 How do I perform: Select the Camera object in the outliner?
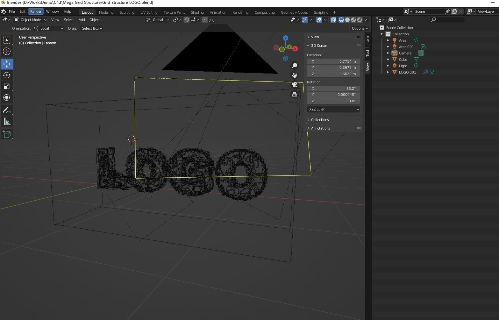click(x=405, y=53)
